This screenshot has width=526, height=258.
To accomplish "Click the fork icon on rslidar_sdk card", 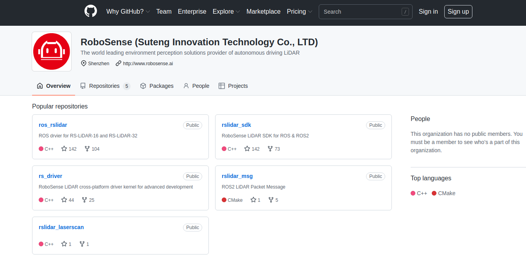I will click(270, 149).
